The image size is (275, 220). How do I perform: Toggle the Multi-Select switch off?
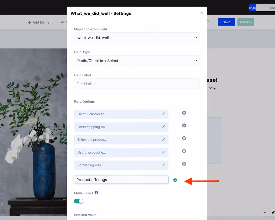(79, 201)
